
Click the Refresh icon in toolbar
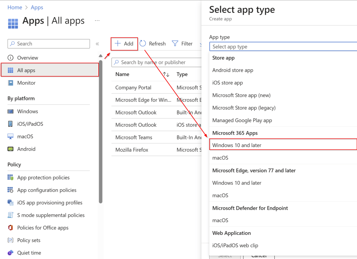point(143,44)
